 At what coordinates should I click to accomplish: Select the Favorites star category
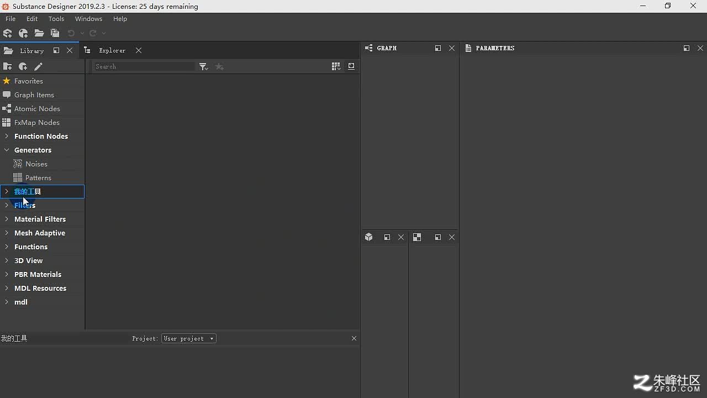[x=7, y=81]
